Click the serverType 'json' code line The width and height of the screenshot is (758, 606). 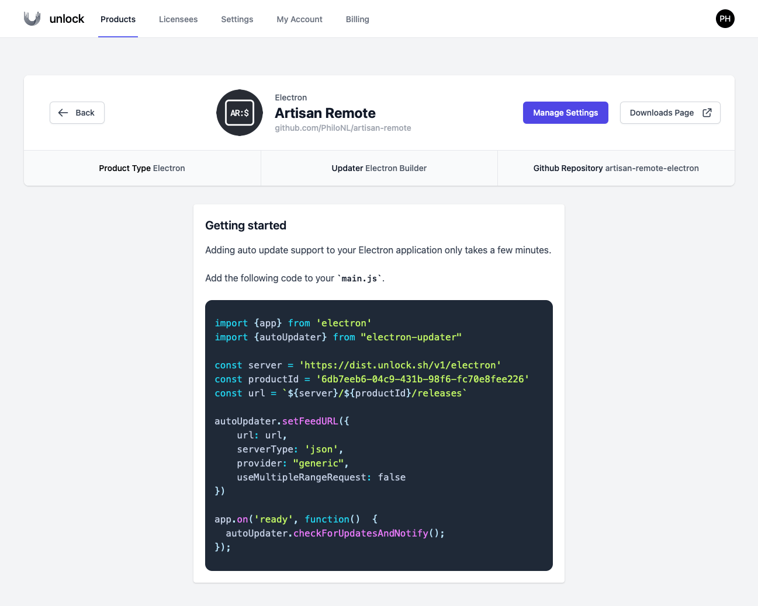click(x=290, y=449)
